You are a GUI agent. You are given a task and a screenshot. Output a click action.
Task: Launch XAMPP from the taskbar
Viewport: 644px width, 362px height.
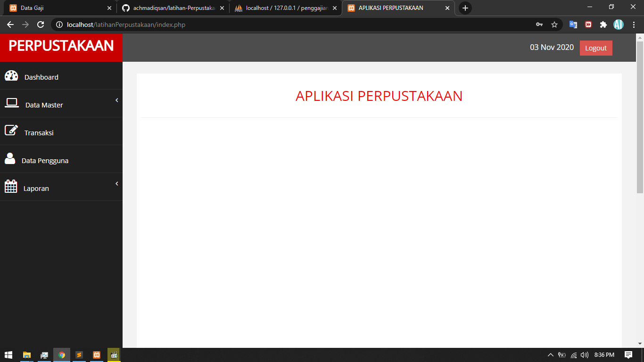(x=97, y=355)
